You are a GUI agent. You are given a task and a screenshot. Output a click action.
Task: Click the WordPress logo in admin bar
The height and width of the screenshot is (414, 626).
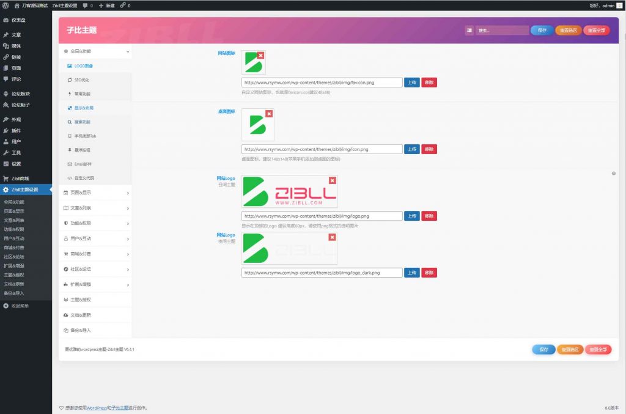click(x=6, y=5)
